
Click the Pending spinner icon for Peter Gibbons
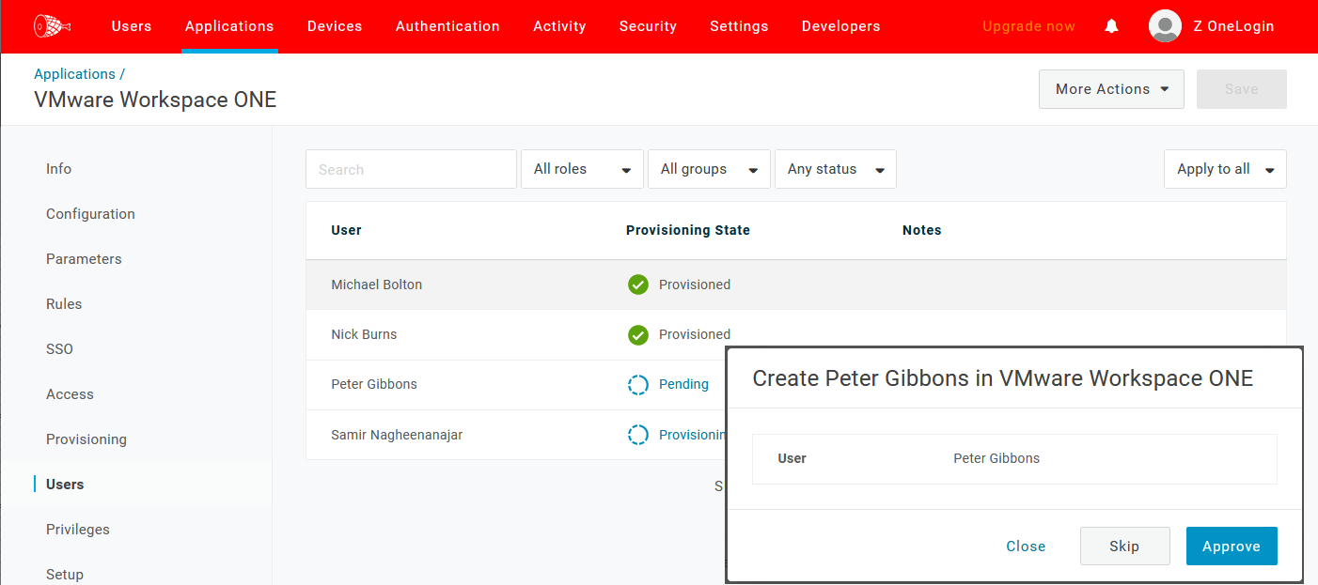click(x=638, y=384)
